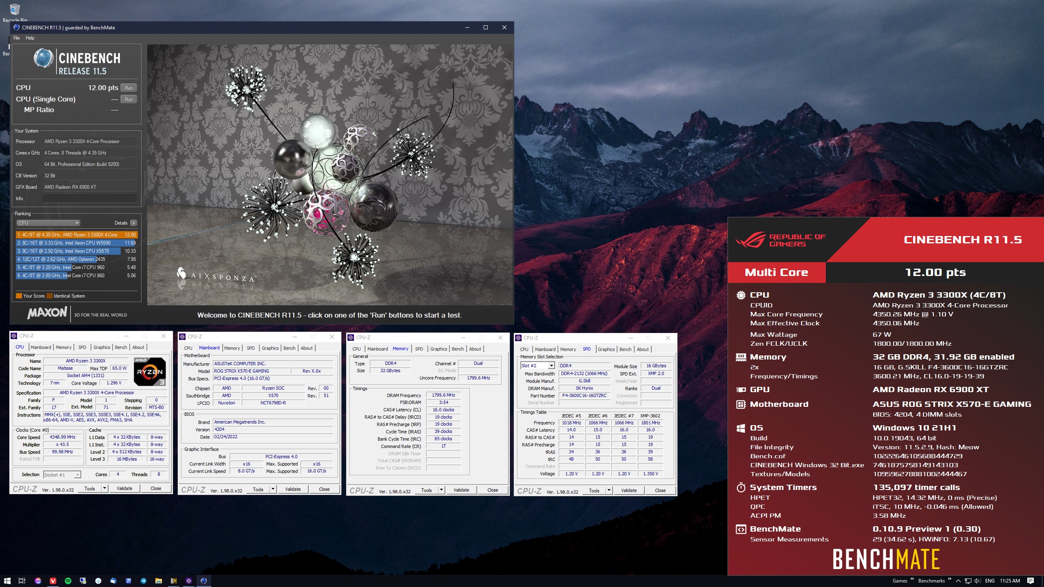Click the Cinebench panel resize grip handle

pos(144,183)
